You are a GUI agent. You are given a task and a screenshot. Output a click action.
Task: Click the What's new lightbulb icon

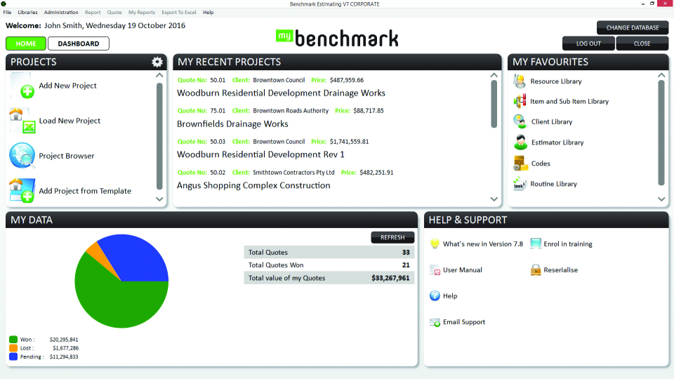coord(435,244)
